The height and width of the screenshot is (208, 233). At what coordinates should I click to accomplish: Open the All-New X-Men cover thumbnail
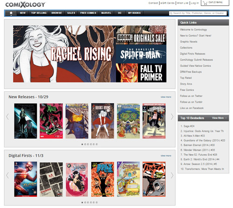[51, 121]
